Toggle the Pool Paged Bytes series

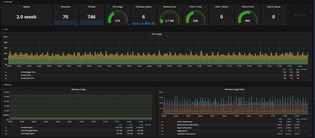coord(28,134)
